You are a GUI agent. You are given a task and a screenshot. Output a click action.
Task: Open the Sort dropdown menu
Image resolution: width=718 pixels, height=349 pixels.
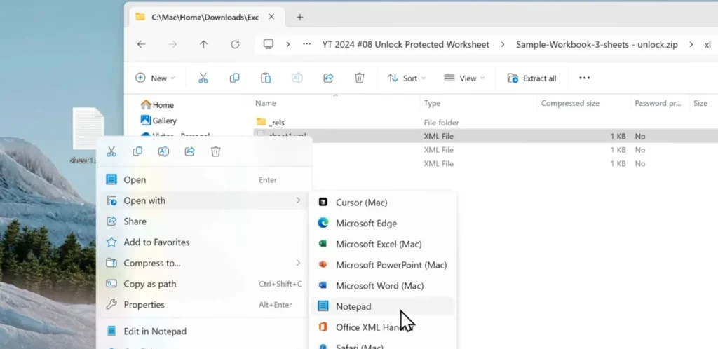(x=407, y=78)
